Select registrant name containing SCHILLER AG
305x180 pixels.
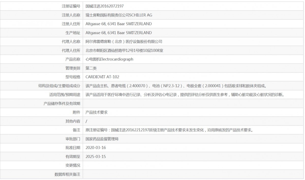119,15
